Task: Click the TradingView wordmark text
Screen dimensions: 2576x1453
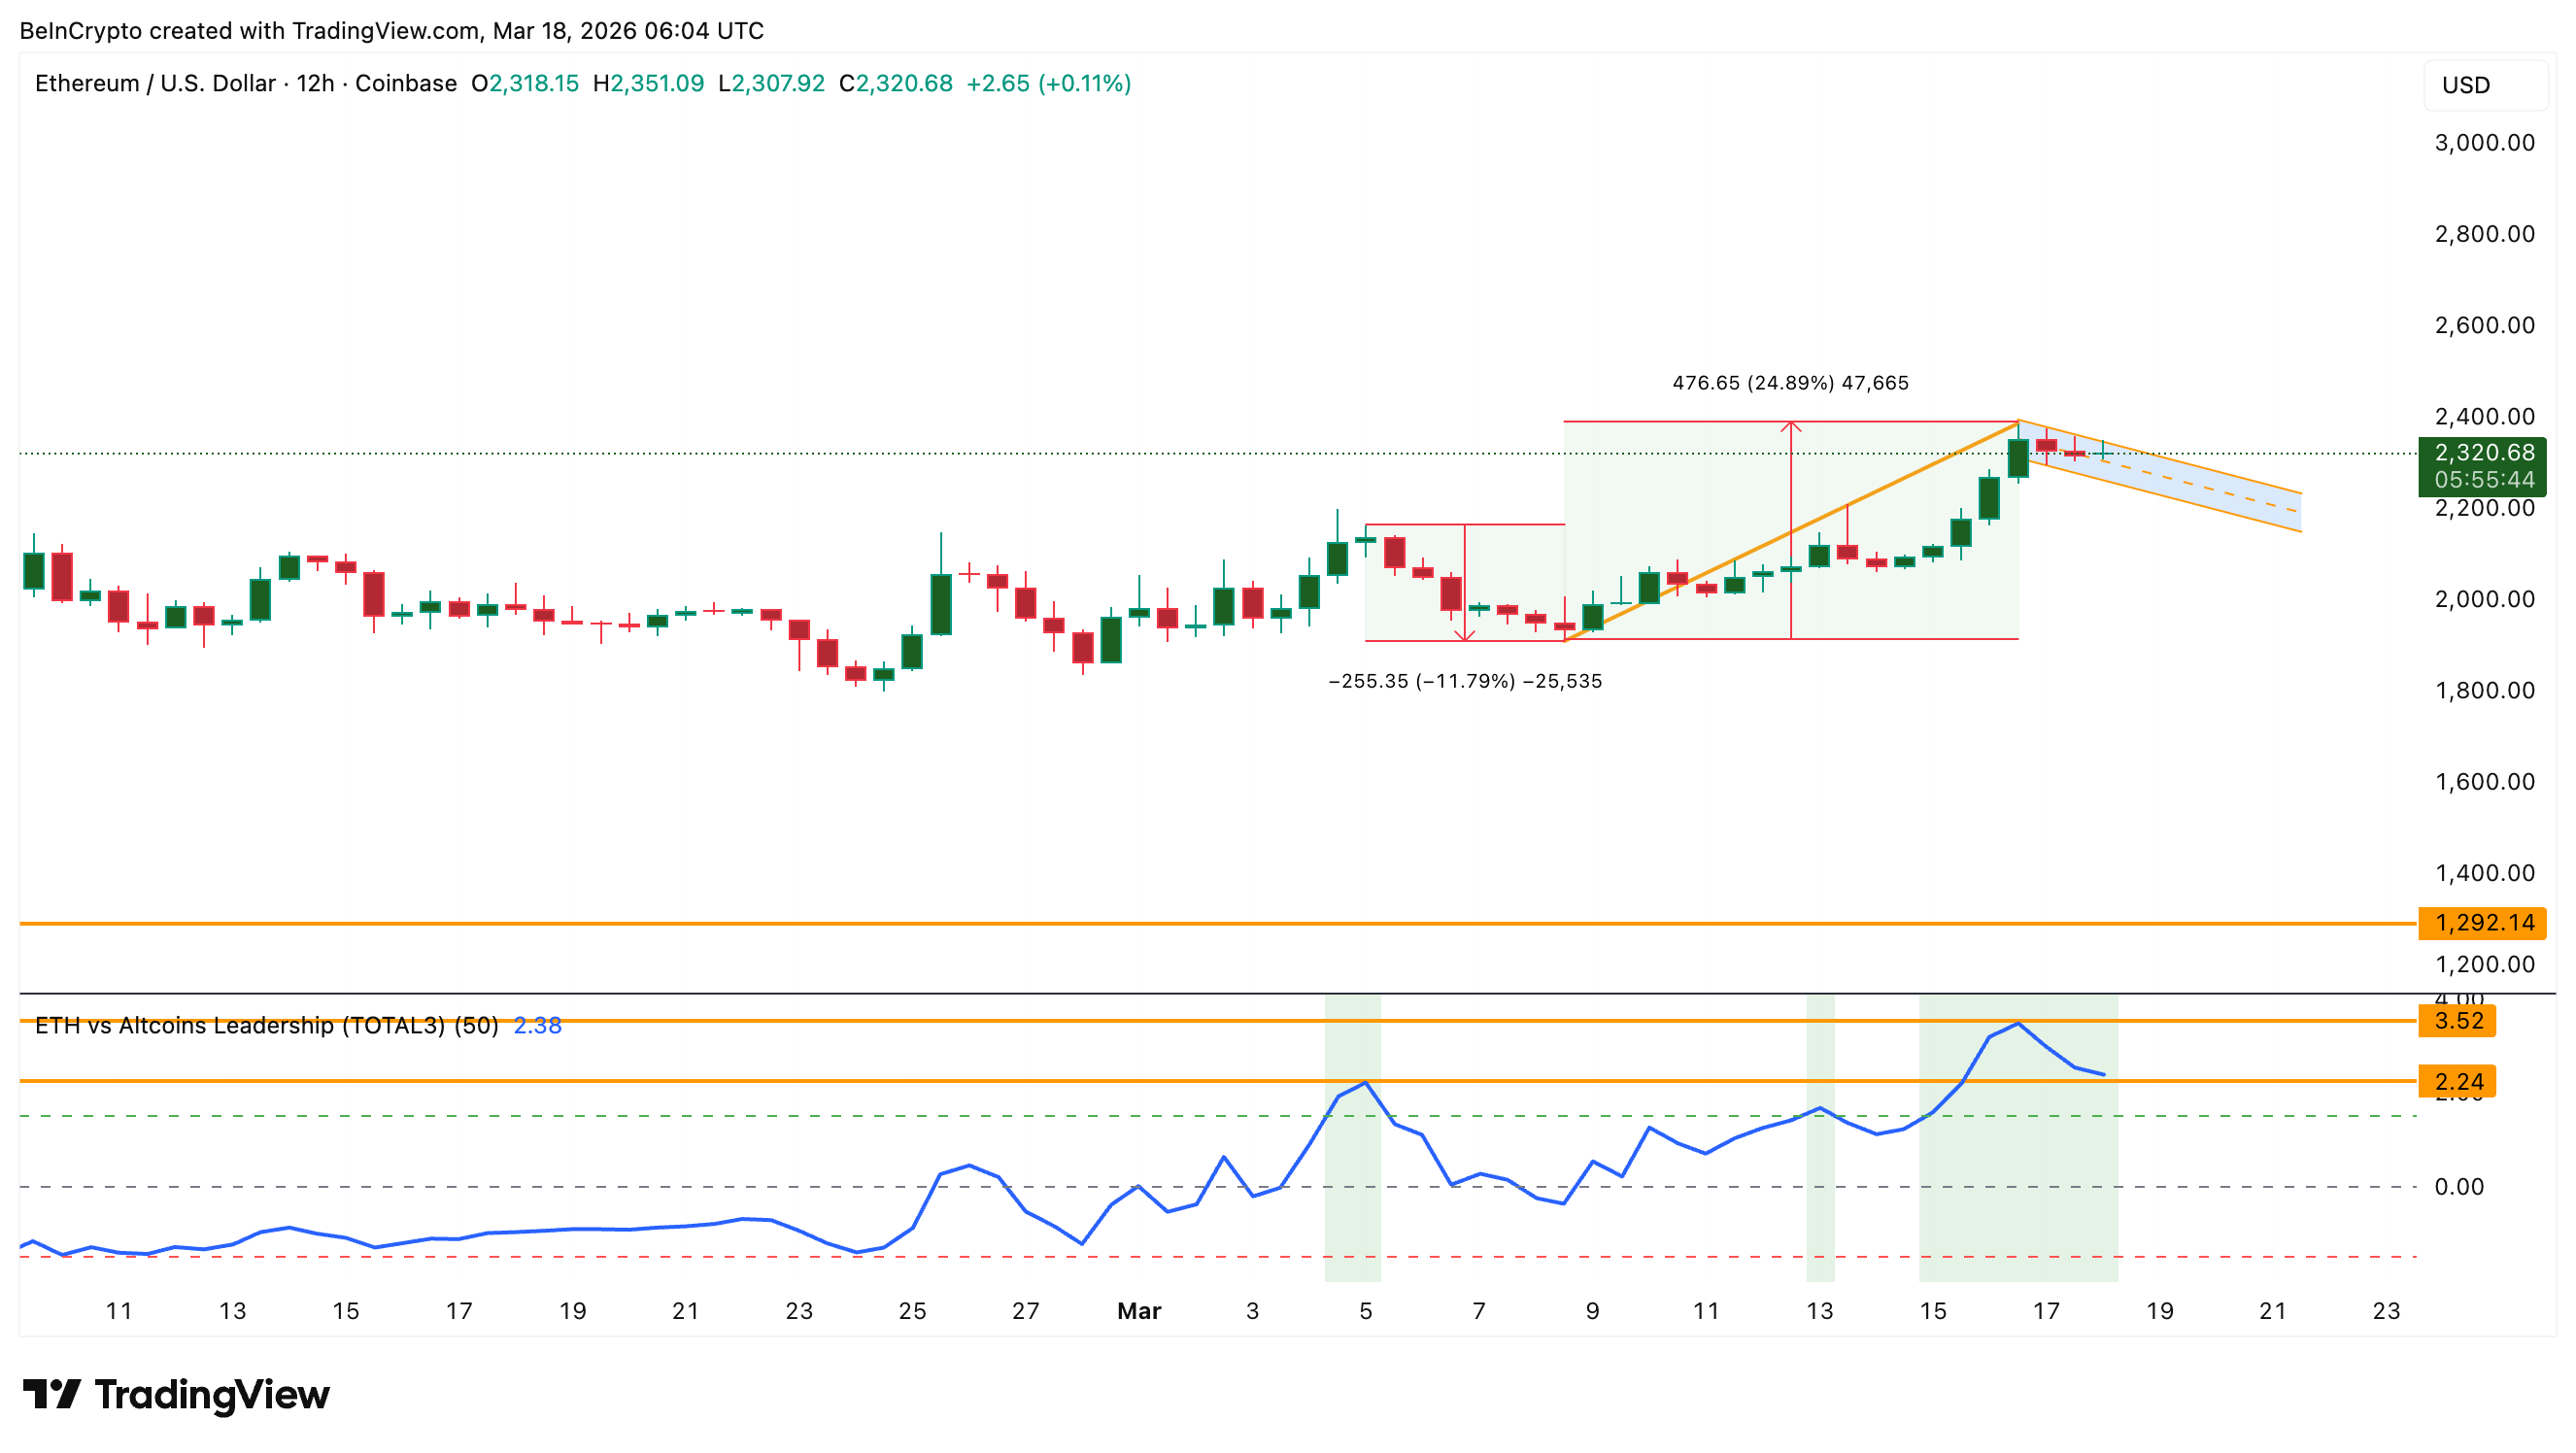Action: 212,1394
